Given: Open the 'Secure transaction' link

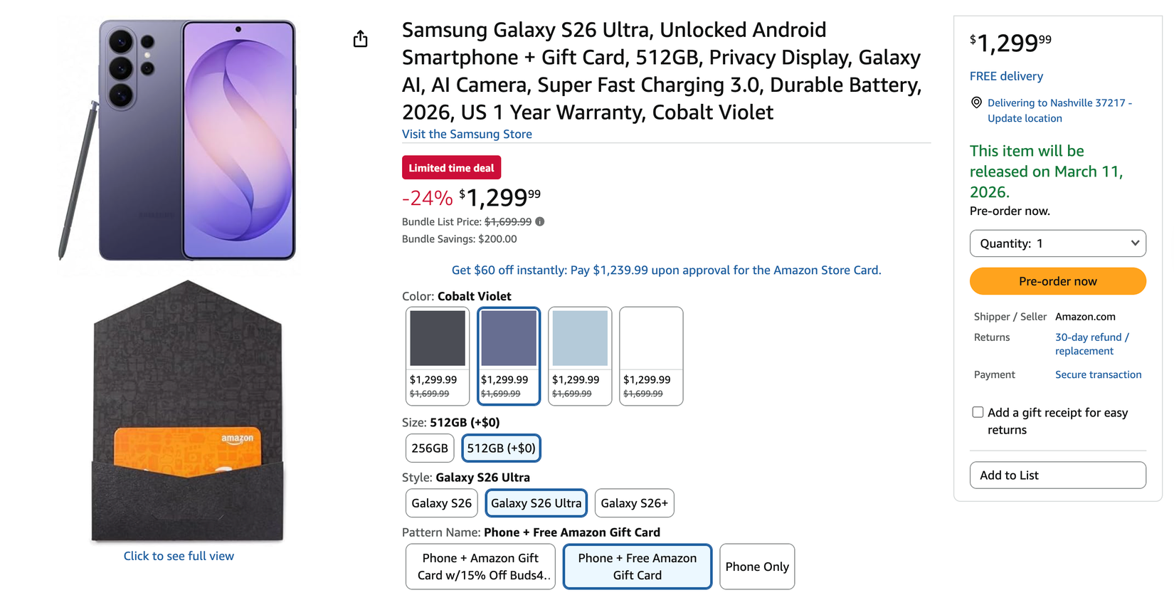Looking at the screenshot, I should 1098,374.
